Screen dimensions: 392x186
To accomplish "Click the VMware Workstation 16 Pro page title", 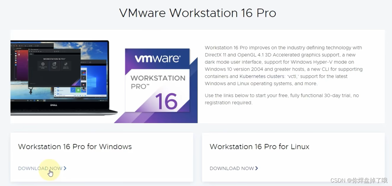I will click(198, 13).
